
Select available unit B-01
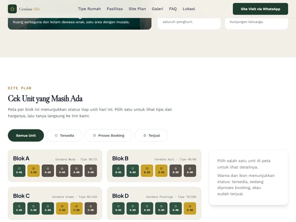pyautogui.click(x=118, y=171)
